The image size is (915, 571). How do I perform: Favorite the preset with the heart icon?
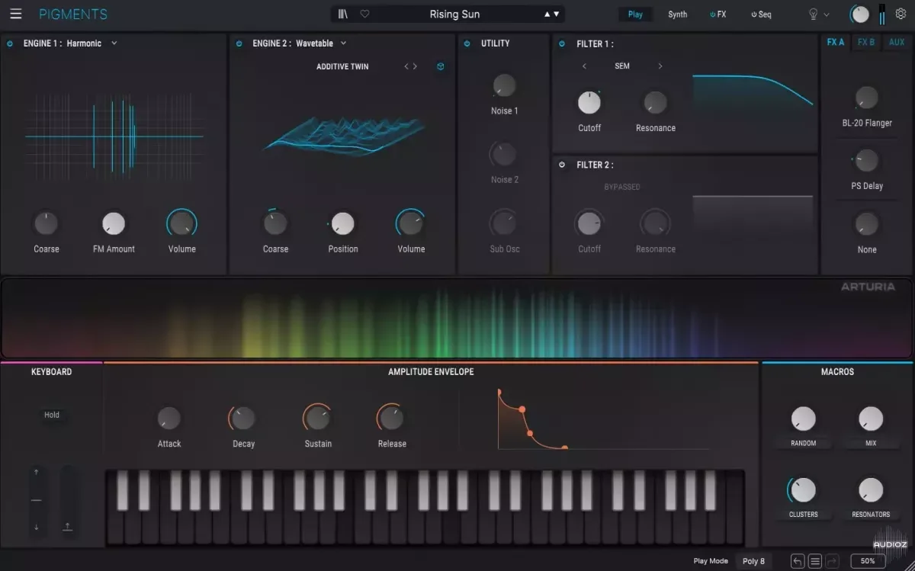[364, 14]
